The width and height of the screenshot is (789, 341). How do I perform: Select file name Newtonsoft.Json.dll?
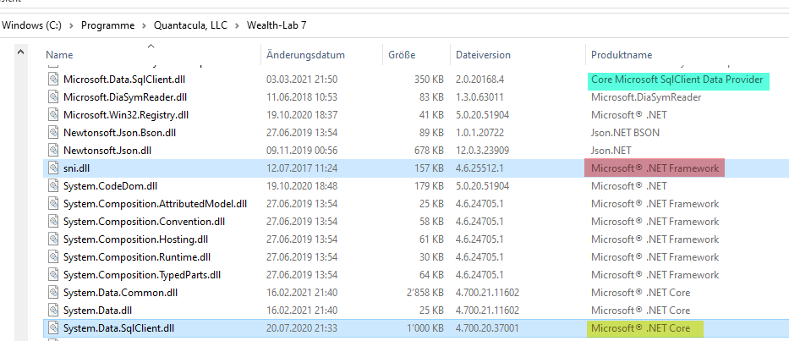[x=107, y=150]
